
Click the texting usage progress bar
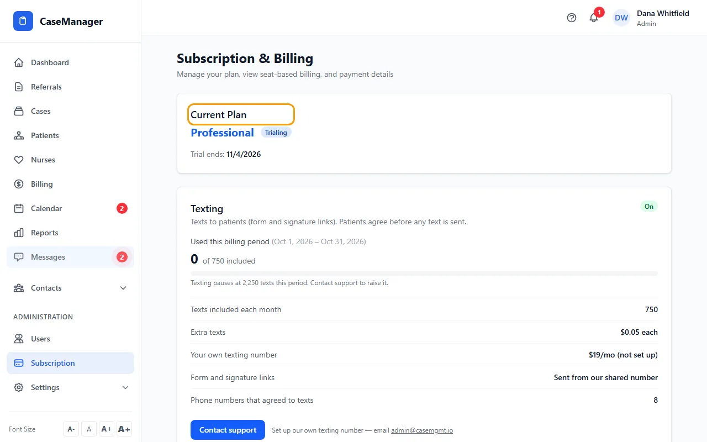424,273
